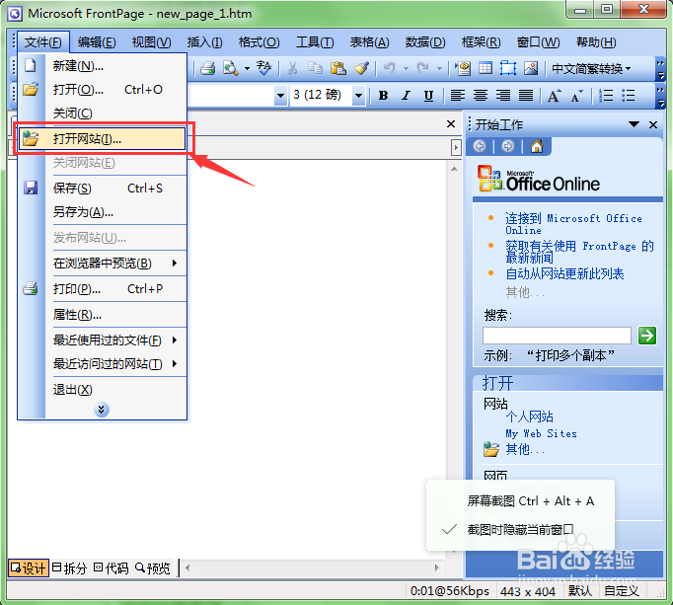Switch to 代码 view tab
Screen dimensions: 673x605
pyautogui.click(x=112, y=568)
